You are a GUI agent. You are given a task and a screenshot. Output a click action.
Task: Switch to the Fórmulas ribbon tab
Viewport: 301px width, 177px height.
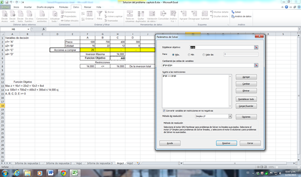(63, 7)
